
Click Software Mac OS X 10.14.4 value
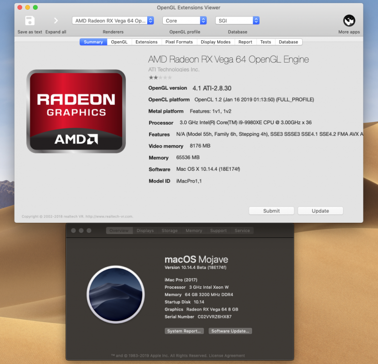click(x=208, y=169)
